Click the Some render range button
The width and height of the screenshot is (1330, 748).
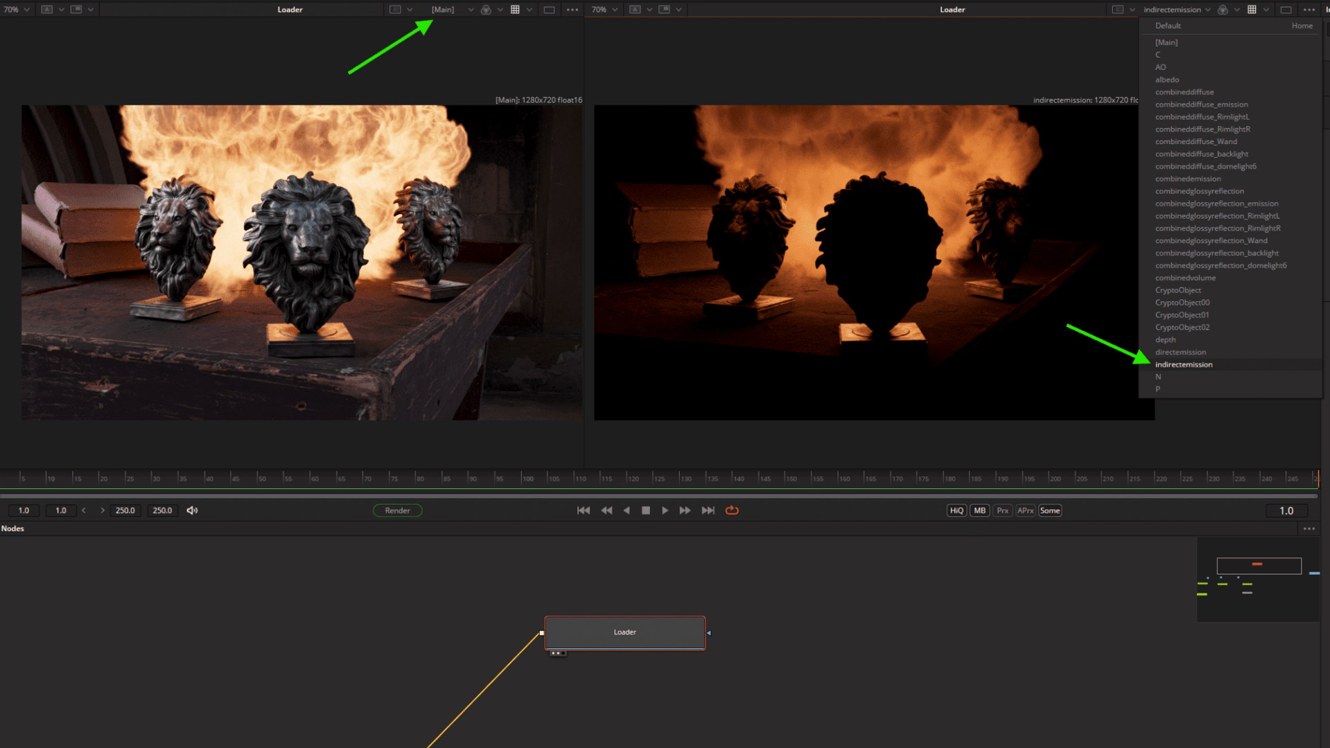1049,510
